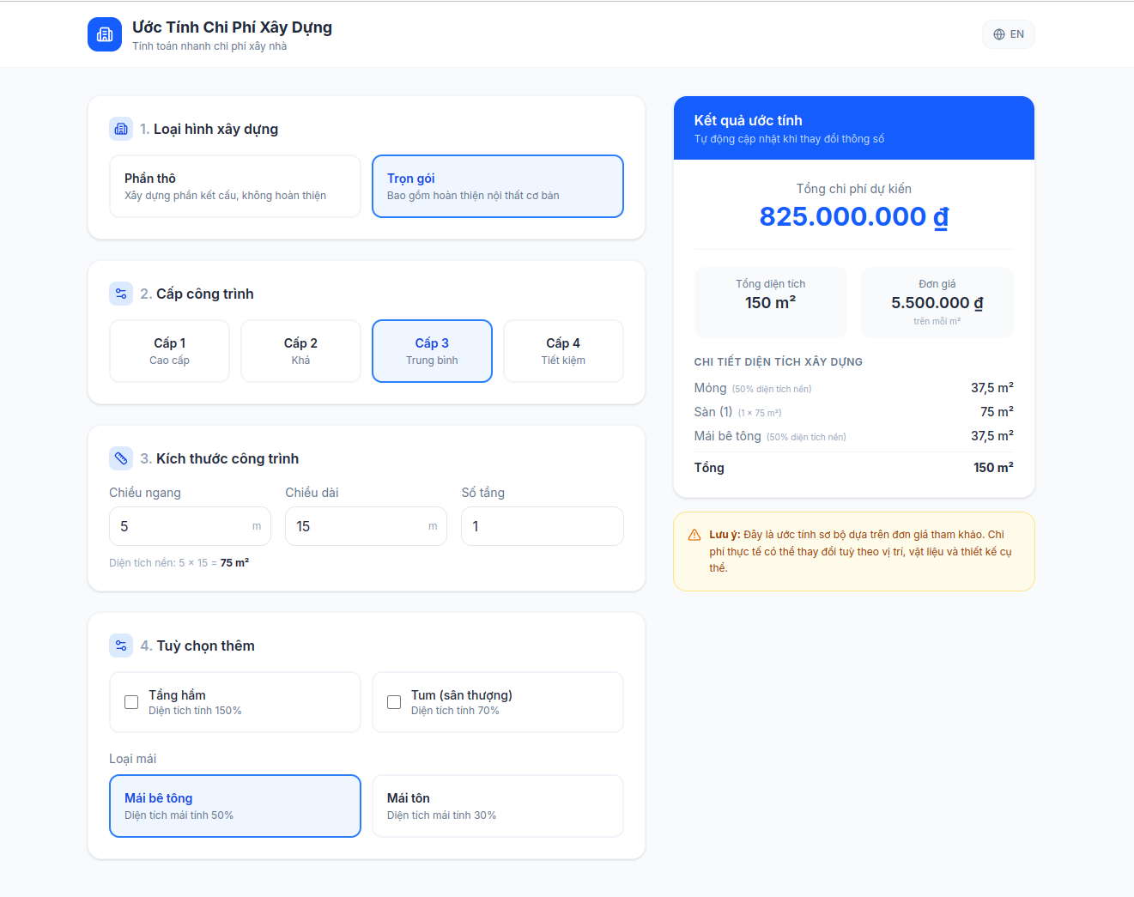
Task: Click the Chiều ngang width input field
Action: tap(180, 526)
